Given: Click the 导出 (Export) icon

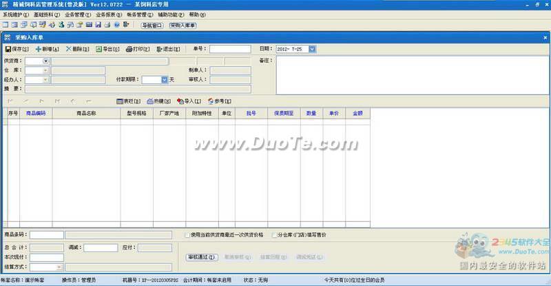Looking at the screenshot, I should point(98,49).
